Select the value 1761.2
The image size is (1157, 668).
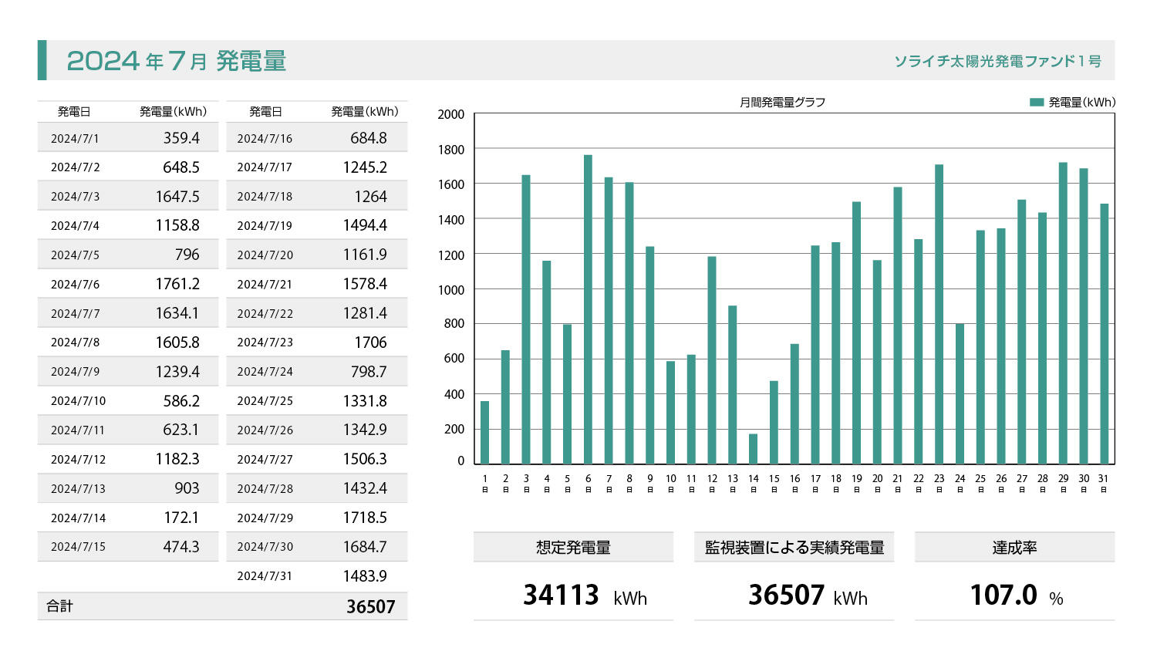click(177, 284)
